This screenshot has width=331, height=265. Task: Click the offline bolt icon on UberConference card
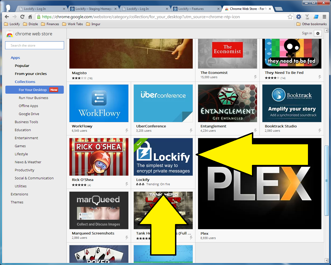pyautogui.click(x=191, y=131)
